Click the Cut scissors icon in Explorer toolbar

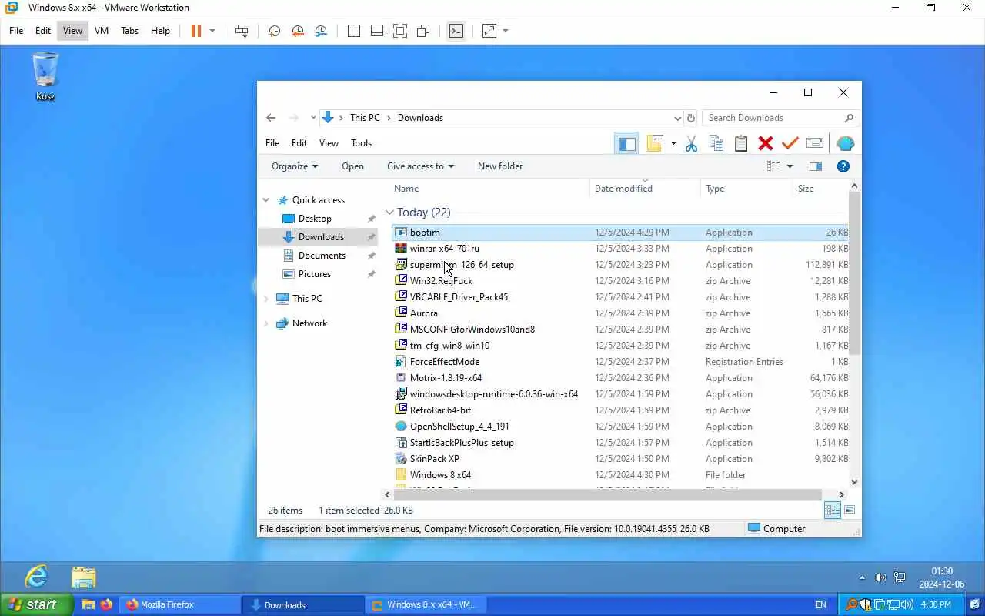[691, 143]
